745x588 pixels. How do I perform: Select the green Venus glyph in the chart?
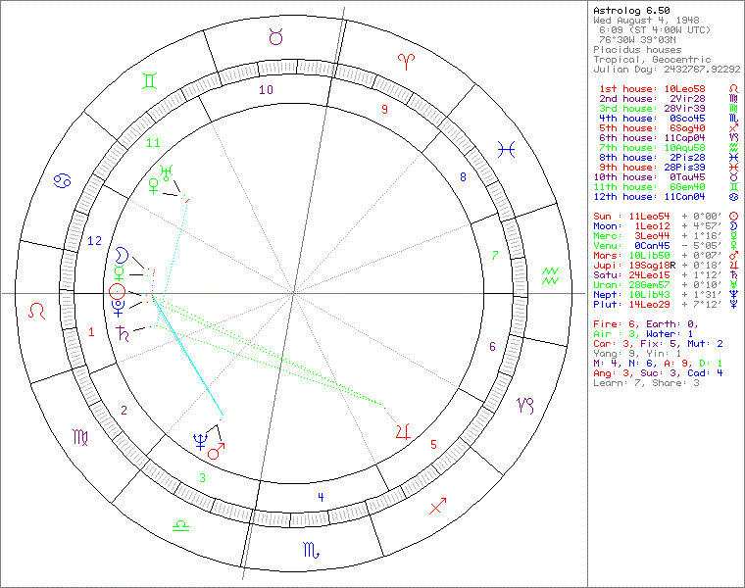pos(153,183)
